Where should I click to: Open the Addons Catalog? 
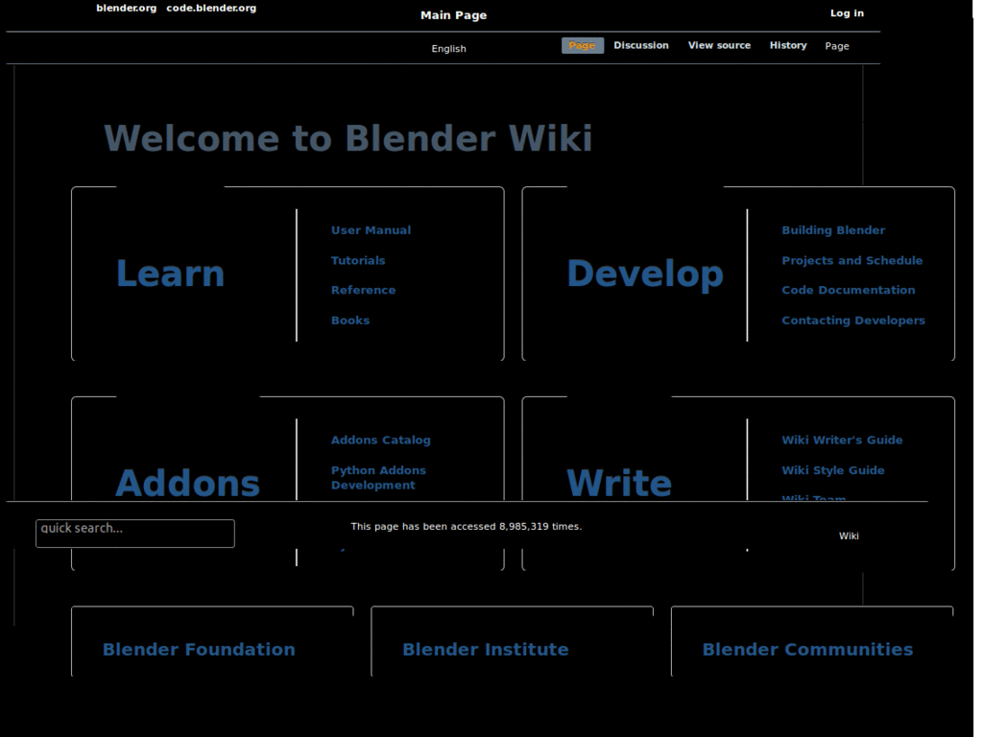[x=380, y=440]
